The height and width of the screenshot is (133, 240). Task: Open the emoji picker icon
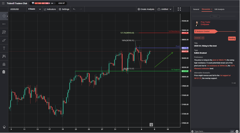237,131
